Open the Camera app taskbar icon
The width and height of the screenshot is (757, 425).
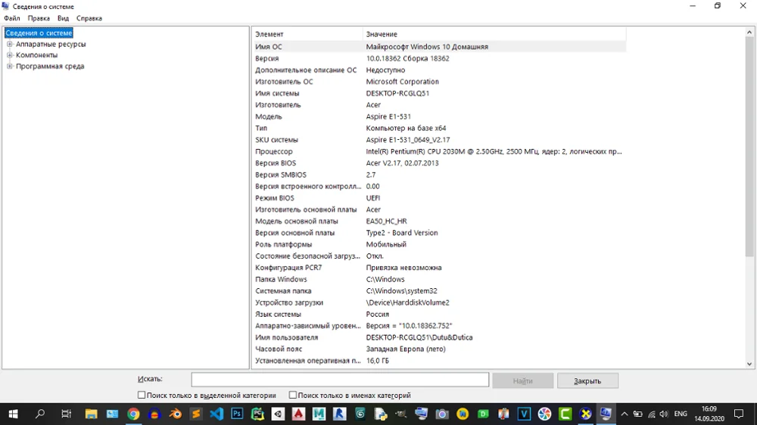coord(442,414)
